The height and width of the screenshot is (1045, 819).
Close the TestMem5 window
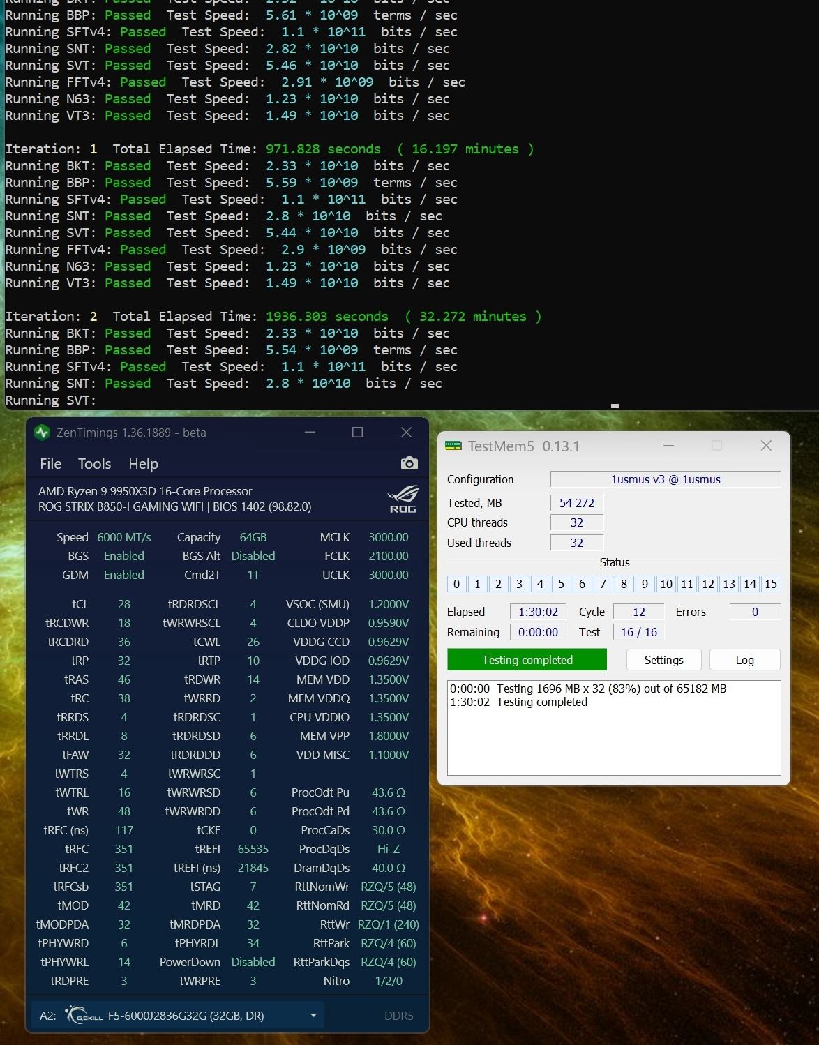(766, 446)
